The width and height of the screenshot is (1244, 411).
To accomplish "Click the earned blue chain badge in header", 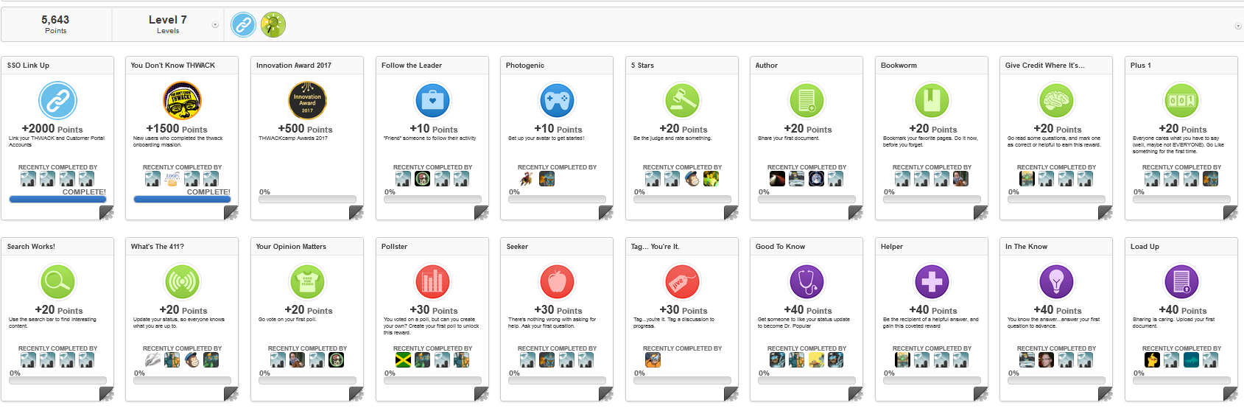I will coord(243,25).
